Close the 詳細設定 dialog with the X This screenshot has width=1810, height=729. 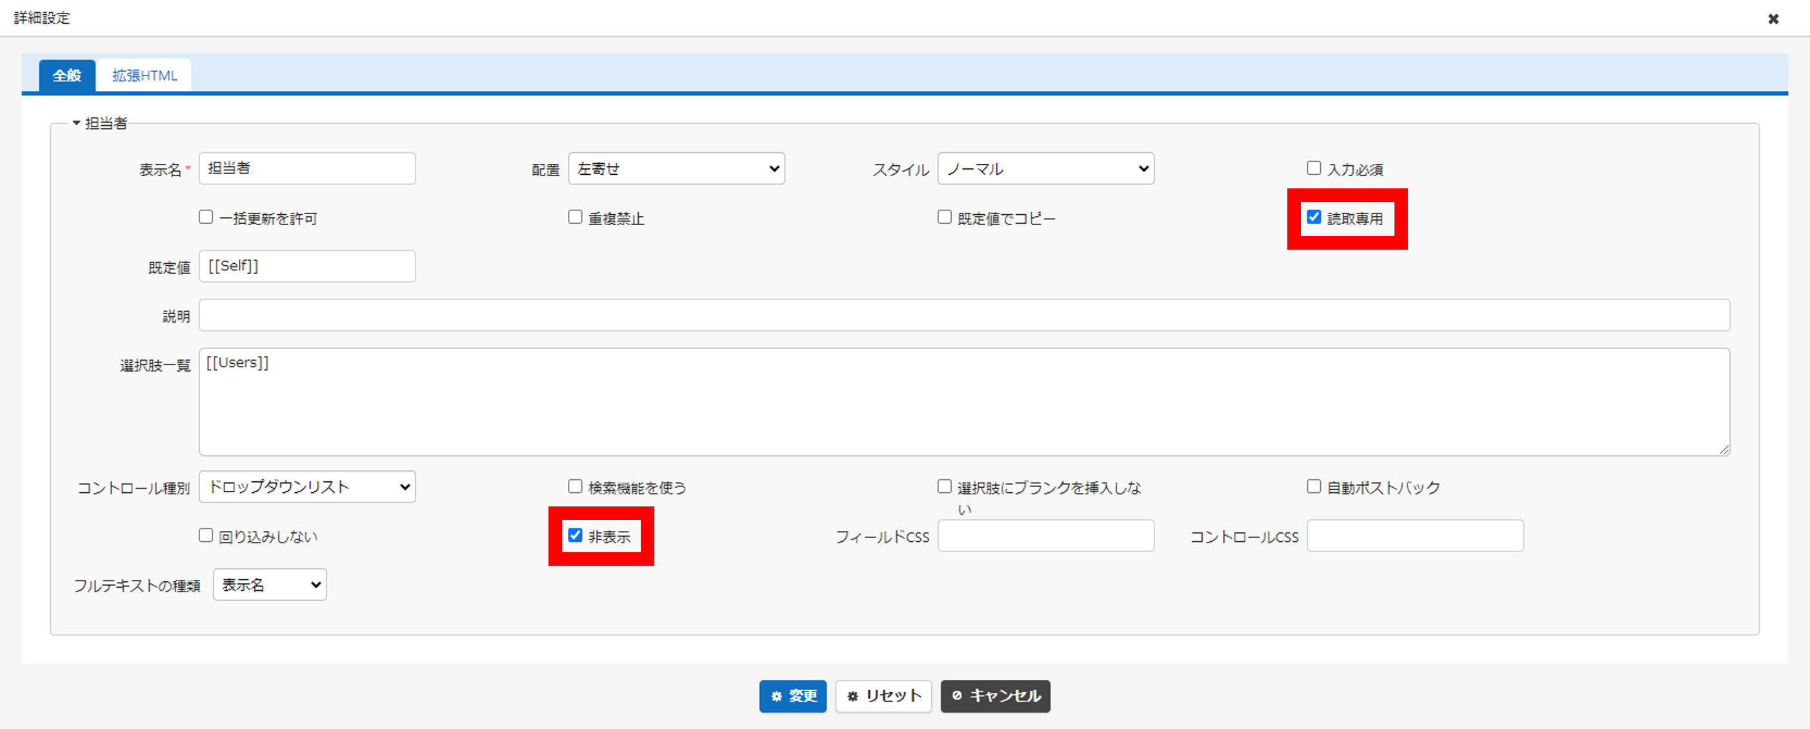click(x=1773, y=19)
